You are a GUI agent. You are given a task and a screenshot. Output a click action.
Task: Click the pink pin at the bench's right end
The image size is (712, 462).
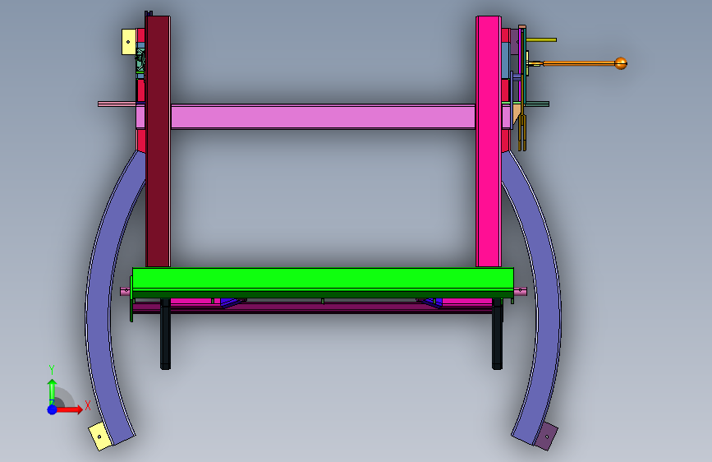point(521,292)
